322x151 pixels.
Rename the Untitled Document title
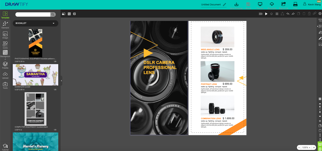click(x=213, y=4)
